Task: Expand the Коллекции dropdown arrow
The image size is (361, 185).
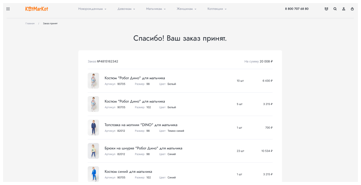Action: point(226,9)
